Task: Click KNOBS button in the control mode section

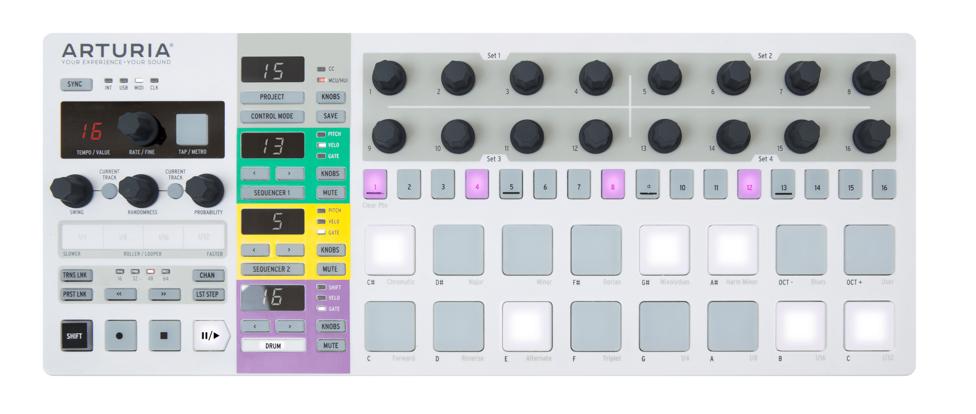Action: pos(331,97)
